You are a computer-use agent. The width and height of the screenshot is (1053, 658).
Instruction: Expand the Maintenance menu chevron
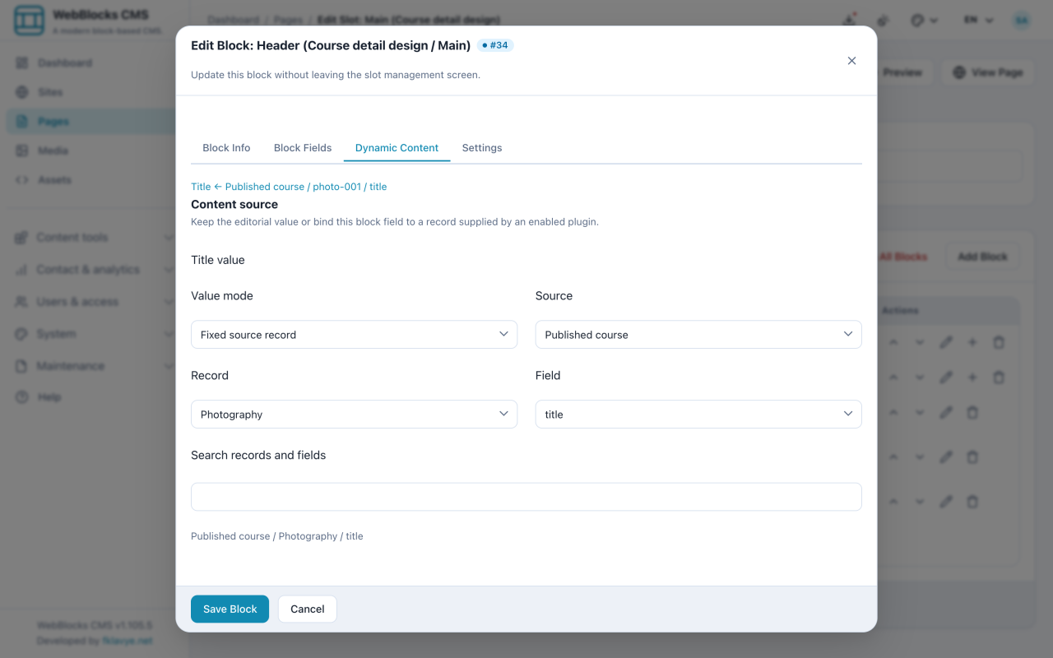(x=169, y=366)
